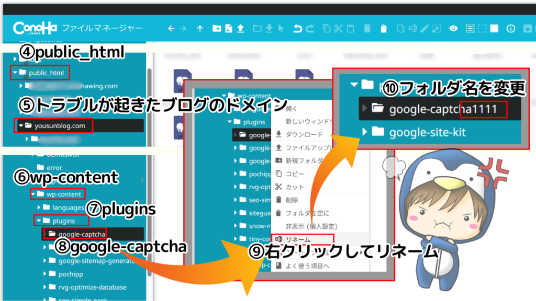
Task: Expand the google-site-kit folder arrow
Action: click(364, 132)
